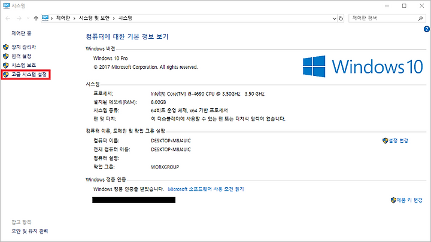Open 시스템 보호 link
Screen dimensions: 431x242
23,65
